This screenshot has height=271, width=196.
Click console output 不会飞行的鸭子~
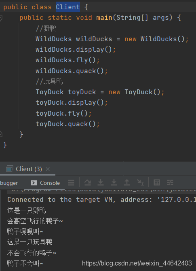(32, 253)
